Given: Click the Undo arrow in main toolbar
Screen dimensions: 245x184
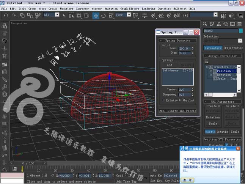Looking at the screenshot, I should click(6, 15).
